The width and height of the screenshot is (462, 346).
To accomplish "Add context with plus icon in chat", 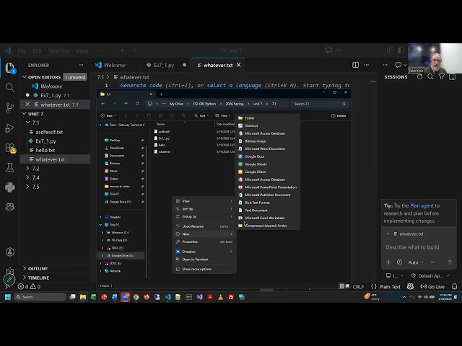I will [388, 262].
